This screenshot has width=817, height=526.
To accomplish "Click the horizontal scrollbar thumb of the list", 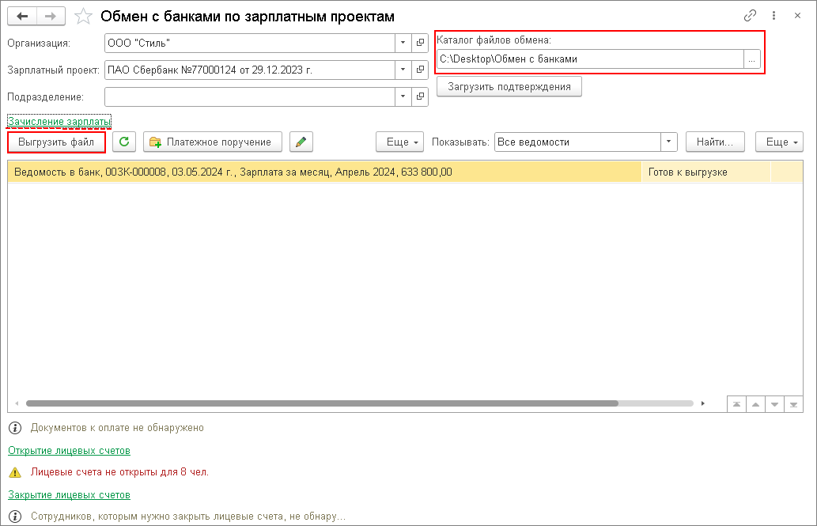I will pyautogui.click(x=321, y=403).
